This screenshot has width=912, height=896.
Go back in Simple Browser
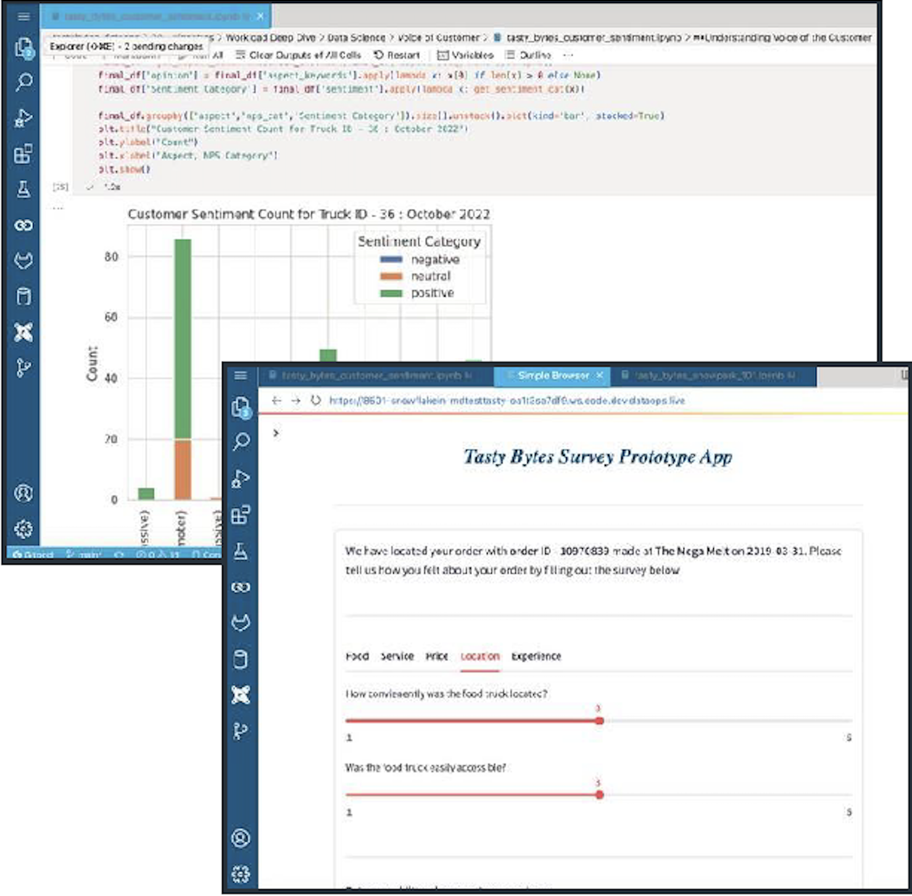(x=276, y=400)
